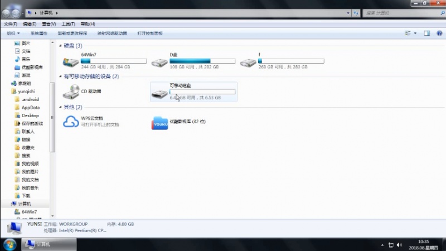Select the f drive icon

[248, 62]
